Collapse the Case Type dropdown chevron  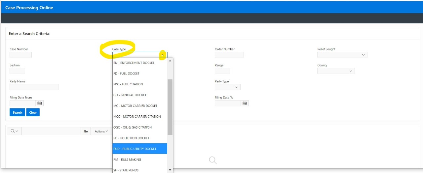point(163,55)
